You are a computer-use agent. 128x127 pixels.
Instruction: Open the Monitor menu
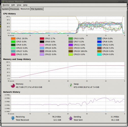pyautogui.click(x=6, y=5)
